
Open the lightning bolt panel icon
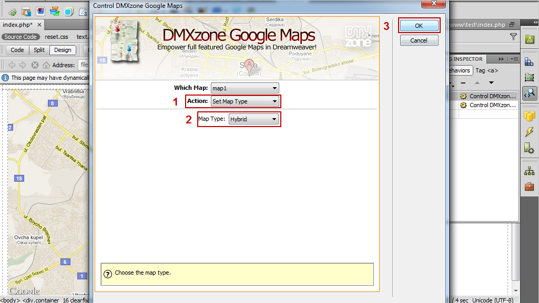(x=530, y=131)
